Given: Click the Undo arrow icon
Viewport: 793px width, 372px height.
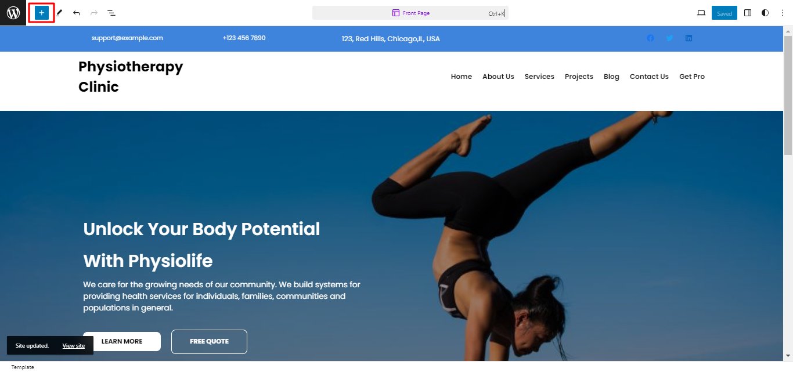Looking at the screenshot, I should click(77, 13).
